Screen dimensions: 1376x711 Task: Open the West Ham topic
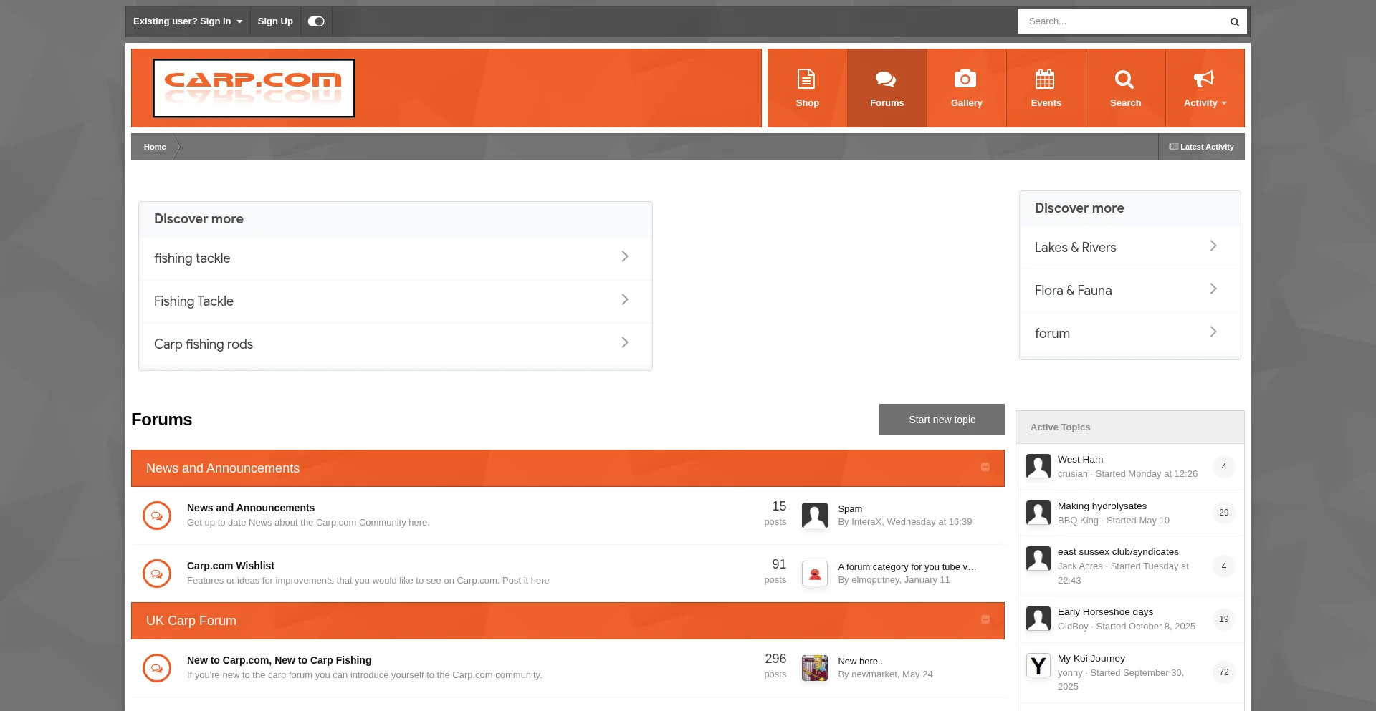tap(1080, 460)
